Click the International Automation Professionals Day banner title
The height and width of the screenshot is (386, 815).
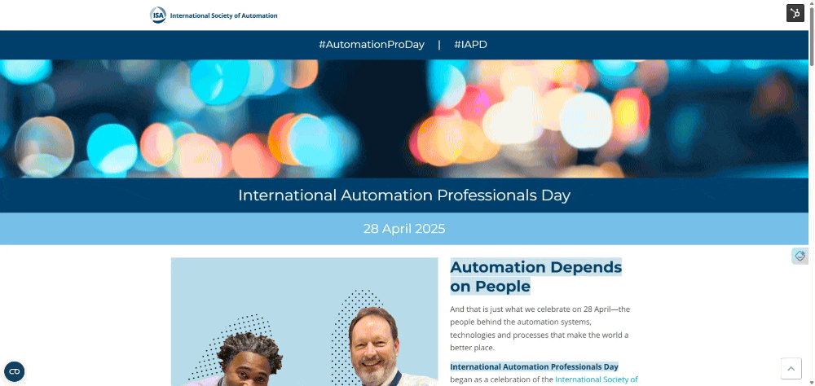coord(404,195)
